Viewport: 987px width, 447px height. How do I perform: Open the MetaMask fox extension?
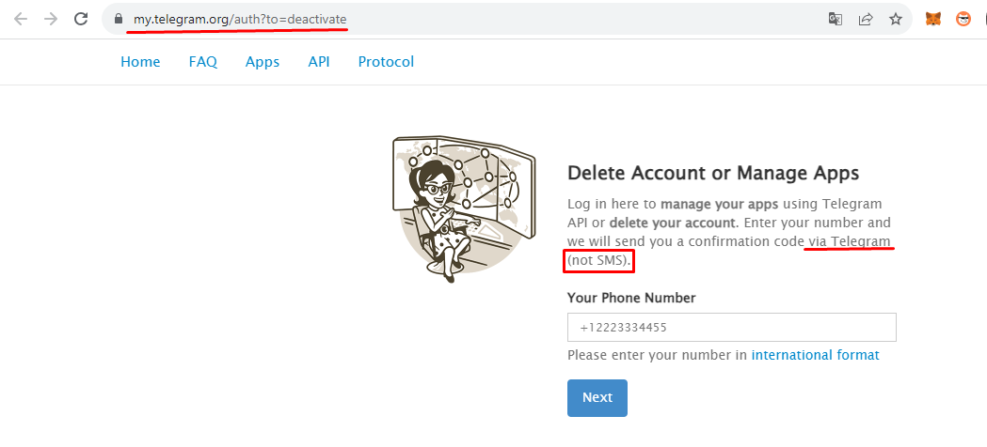pos(932,19)
